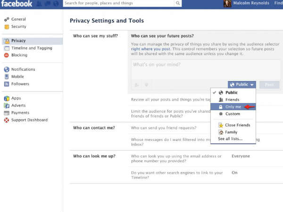
Task: Click Limit the audience for posts row
Action: point(171,114)
